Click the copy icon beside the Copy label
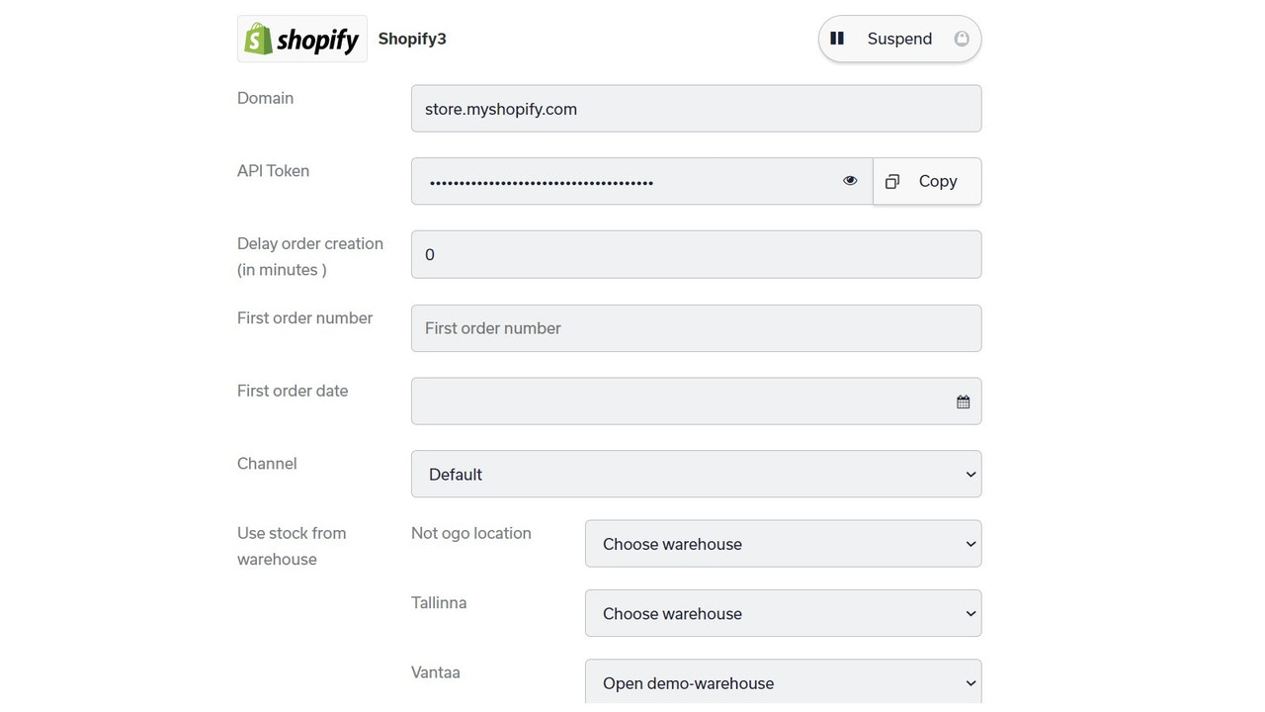The width and height of the screenshot is (1265, 712). tap(892, 181)
